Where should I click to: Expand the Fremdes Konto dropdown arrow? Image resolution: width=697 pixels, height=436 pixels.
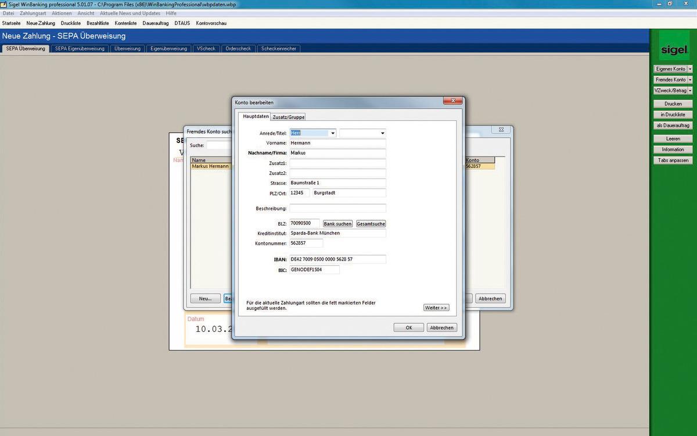pyautogui.click(x=689, y=80)
